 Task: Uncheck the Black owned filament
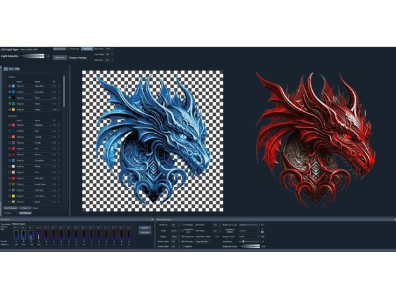[x=10, y=98]
